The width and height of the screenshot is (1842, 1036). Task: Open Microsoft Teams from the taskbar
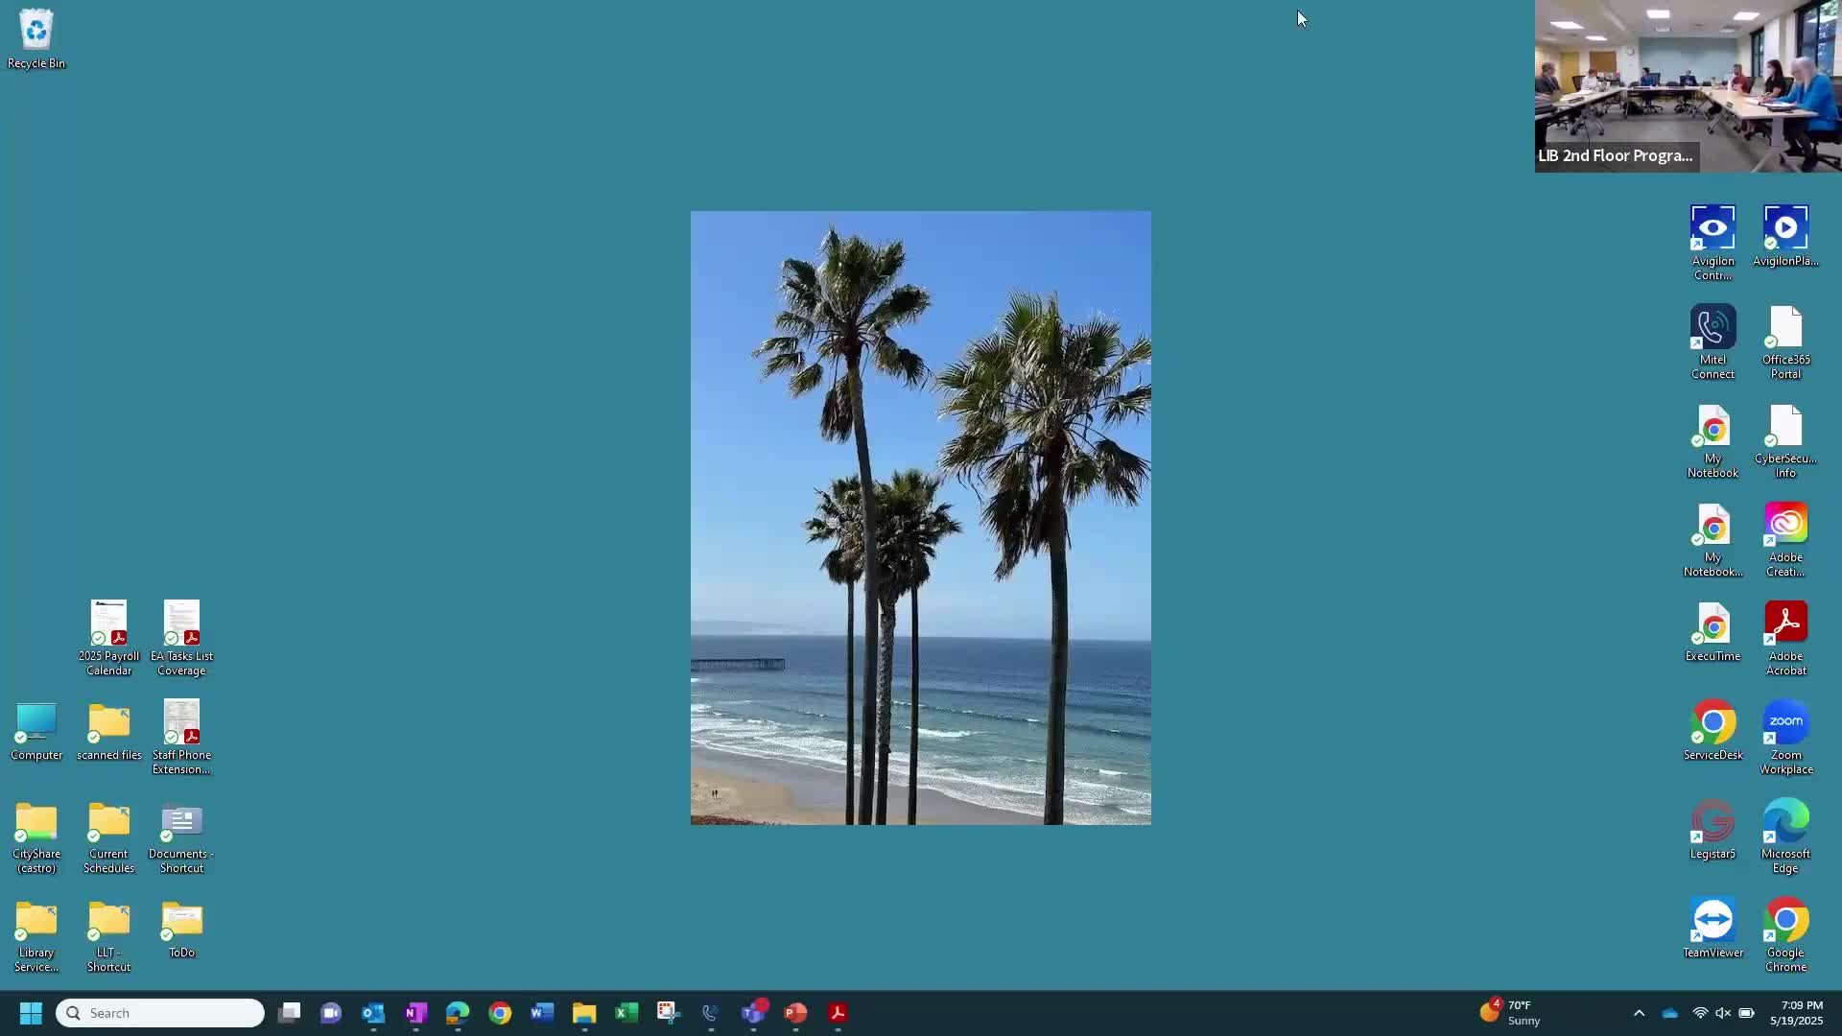pos(753,1013)
